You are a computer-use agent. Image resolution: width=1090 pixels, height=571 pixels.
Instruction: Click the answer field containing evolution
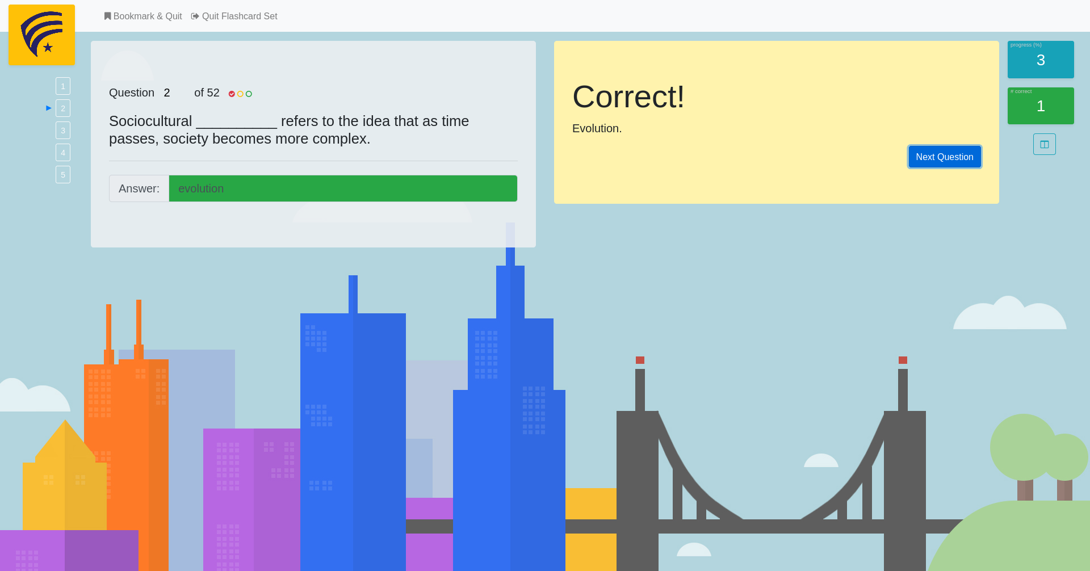click(343, 188)
